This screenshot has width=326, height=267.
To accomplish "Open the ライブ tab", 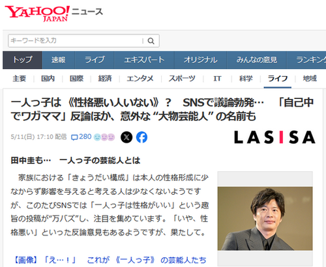I will pyautogui.click(x=95, y=60).
